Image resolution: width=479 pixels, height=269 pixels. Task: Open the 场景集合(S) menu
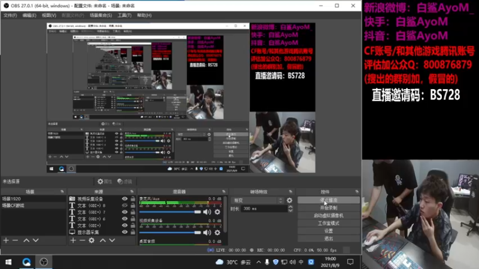pyautogui.click(x=101, y=16)
